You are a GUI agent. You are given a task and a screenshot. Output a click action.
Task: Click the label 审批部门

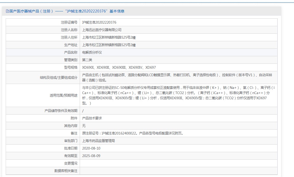[x=71, y=141]
